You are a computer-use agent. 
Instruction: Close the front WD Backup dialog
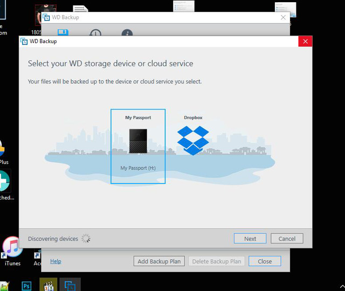point(305,41)
